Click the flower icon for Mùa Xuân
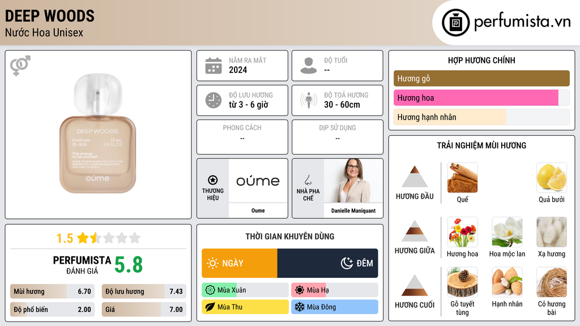 click(210, 290)
